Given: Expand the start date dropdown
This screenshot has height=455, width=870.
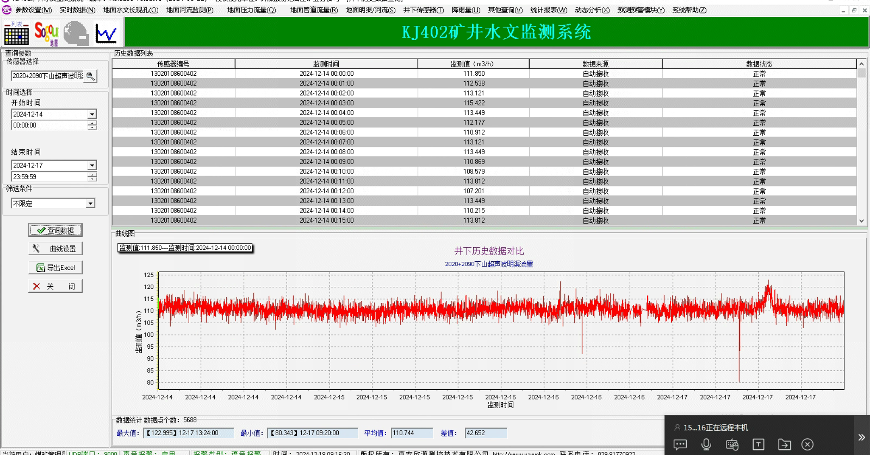Looking at the screenshot, I should click(x=92, y=114).
